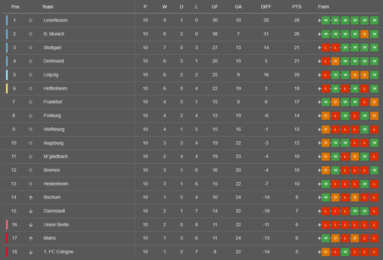Screen dimensions: 383x260
Task: Click Mainz's upward position arrow
Action: [31, 238]
